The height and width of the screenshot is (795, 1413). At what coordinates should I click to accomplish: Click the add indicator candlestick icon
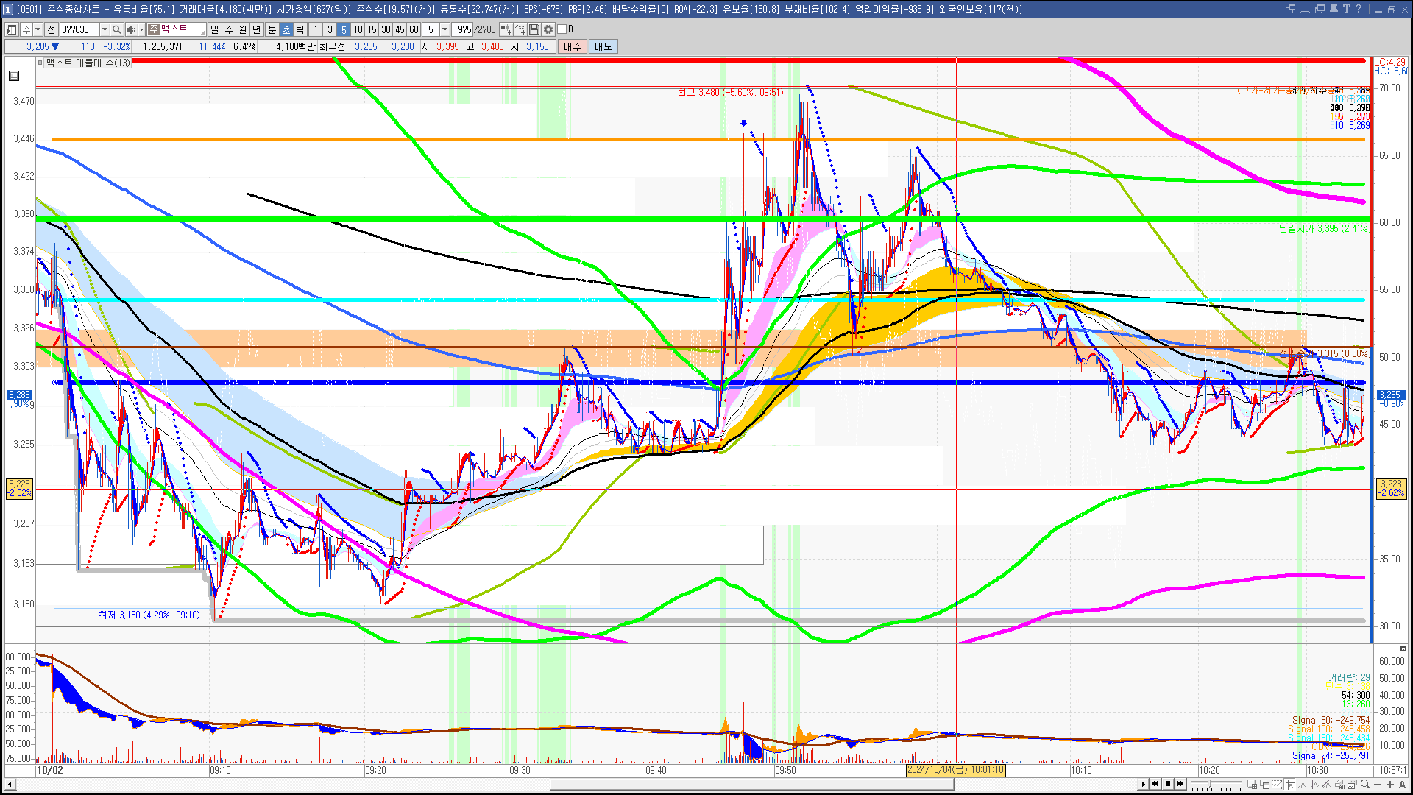point(506,29)
